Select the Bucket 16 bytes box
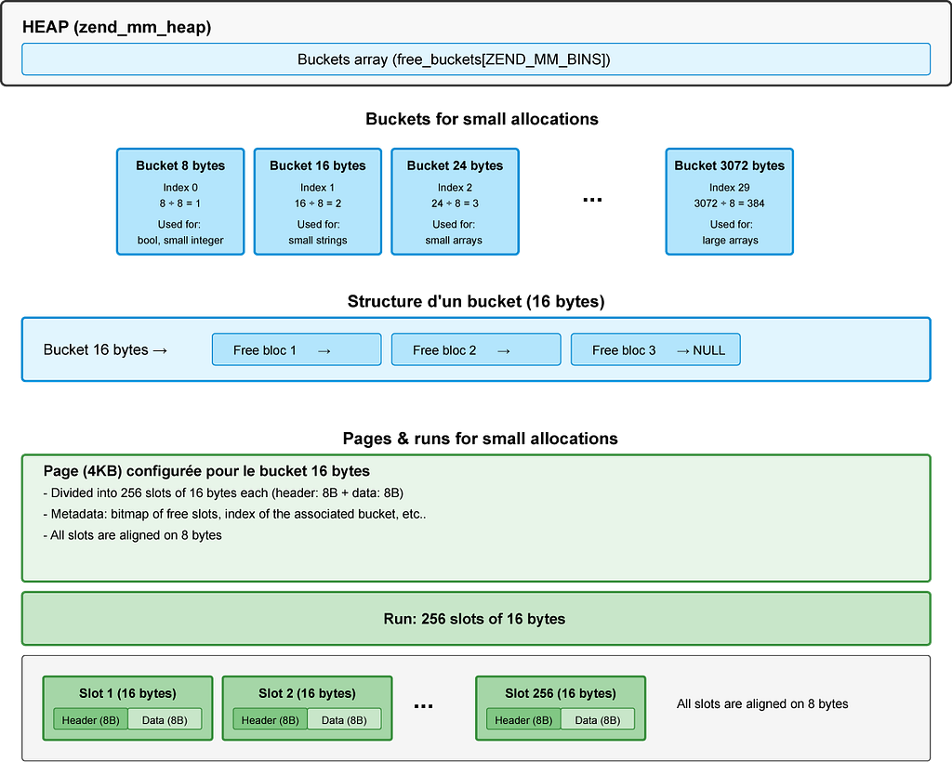 pos(318,202)
